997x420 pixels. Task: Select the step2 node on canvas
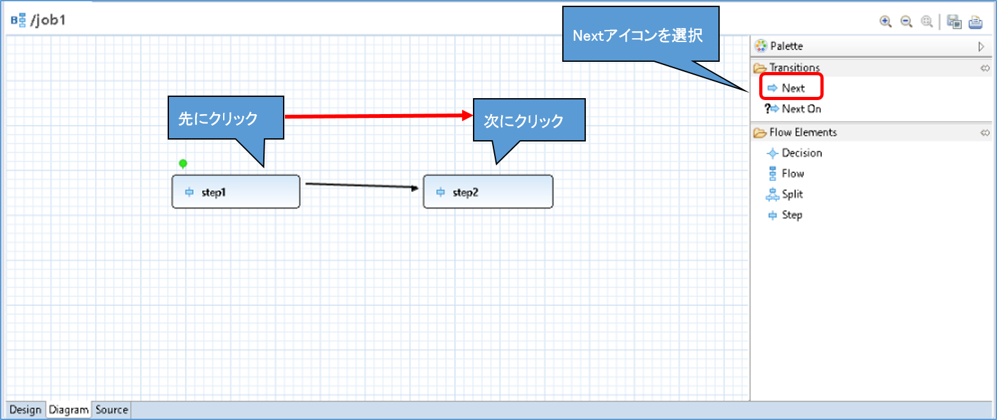(x=488, y=192)
